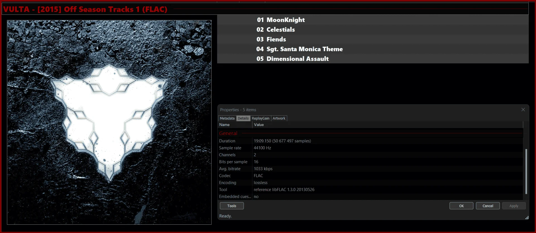Click the Name column header
The image size is (536, 233).
[235, 125]
